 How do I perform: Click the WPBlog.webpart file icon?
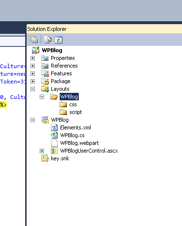click(54, 143)
